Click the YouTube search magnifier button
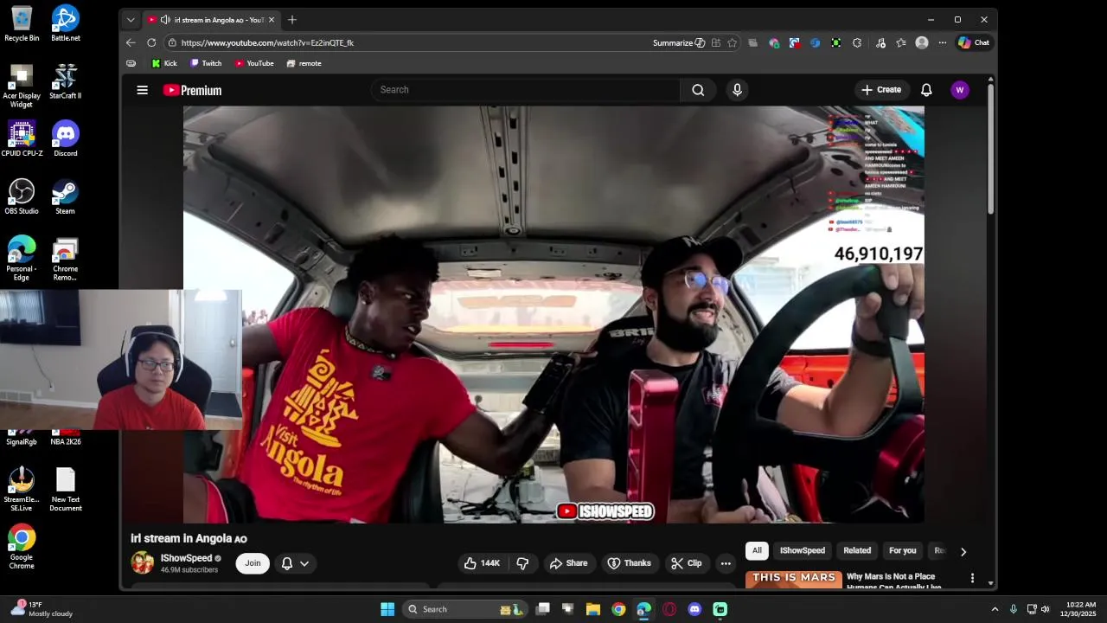1107x623 pixels. point(698,90)
